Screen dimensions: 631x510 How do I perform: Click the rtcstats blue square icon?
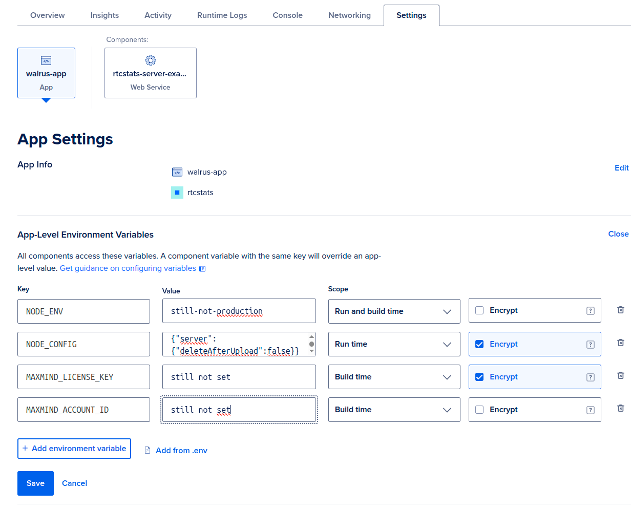[177, 193]
